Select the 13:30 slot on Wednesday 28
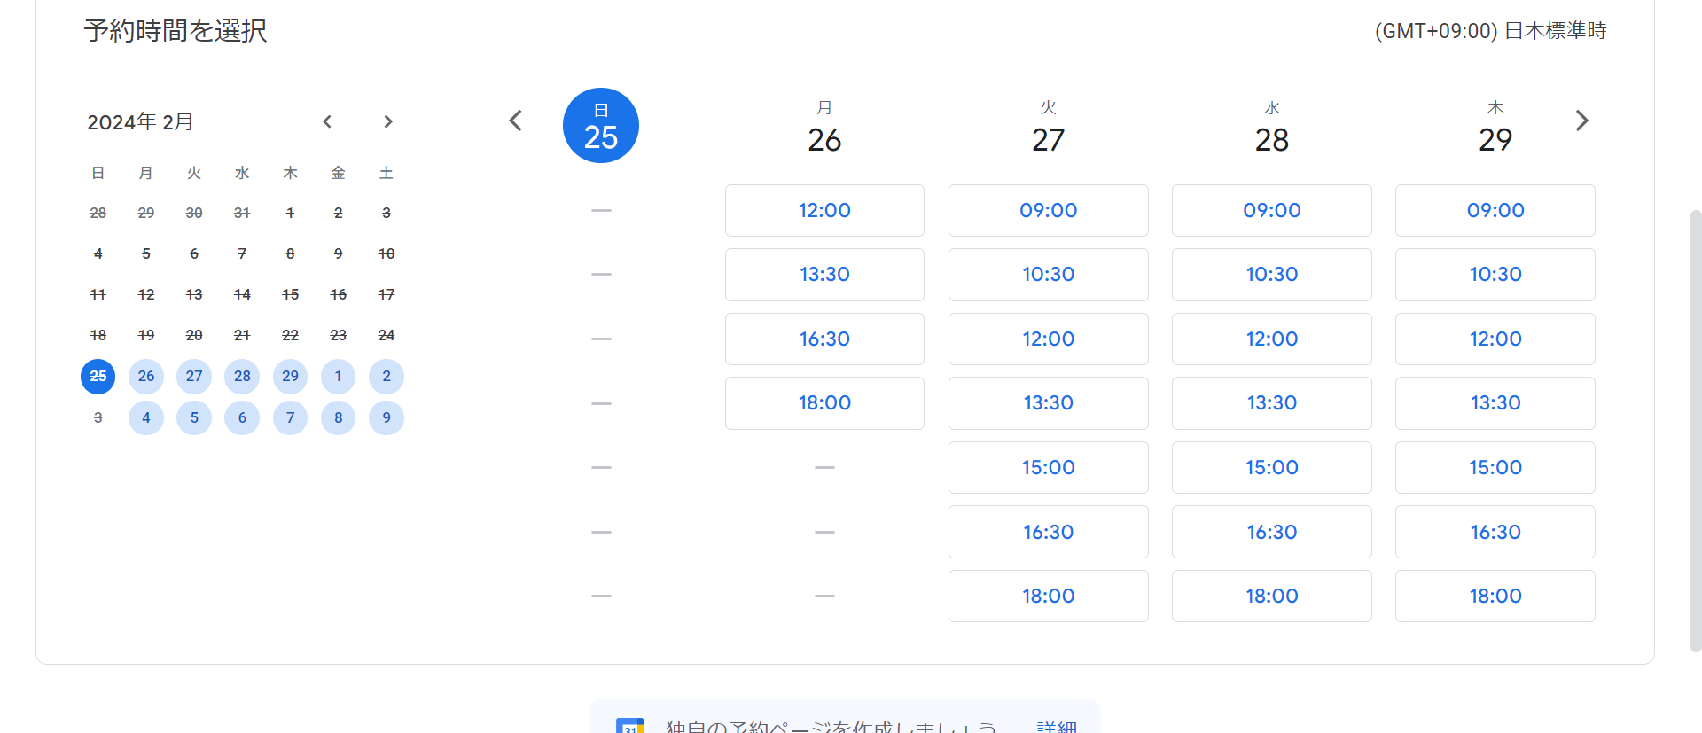1702x733 pixels. click(x=1271, y=402)
